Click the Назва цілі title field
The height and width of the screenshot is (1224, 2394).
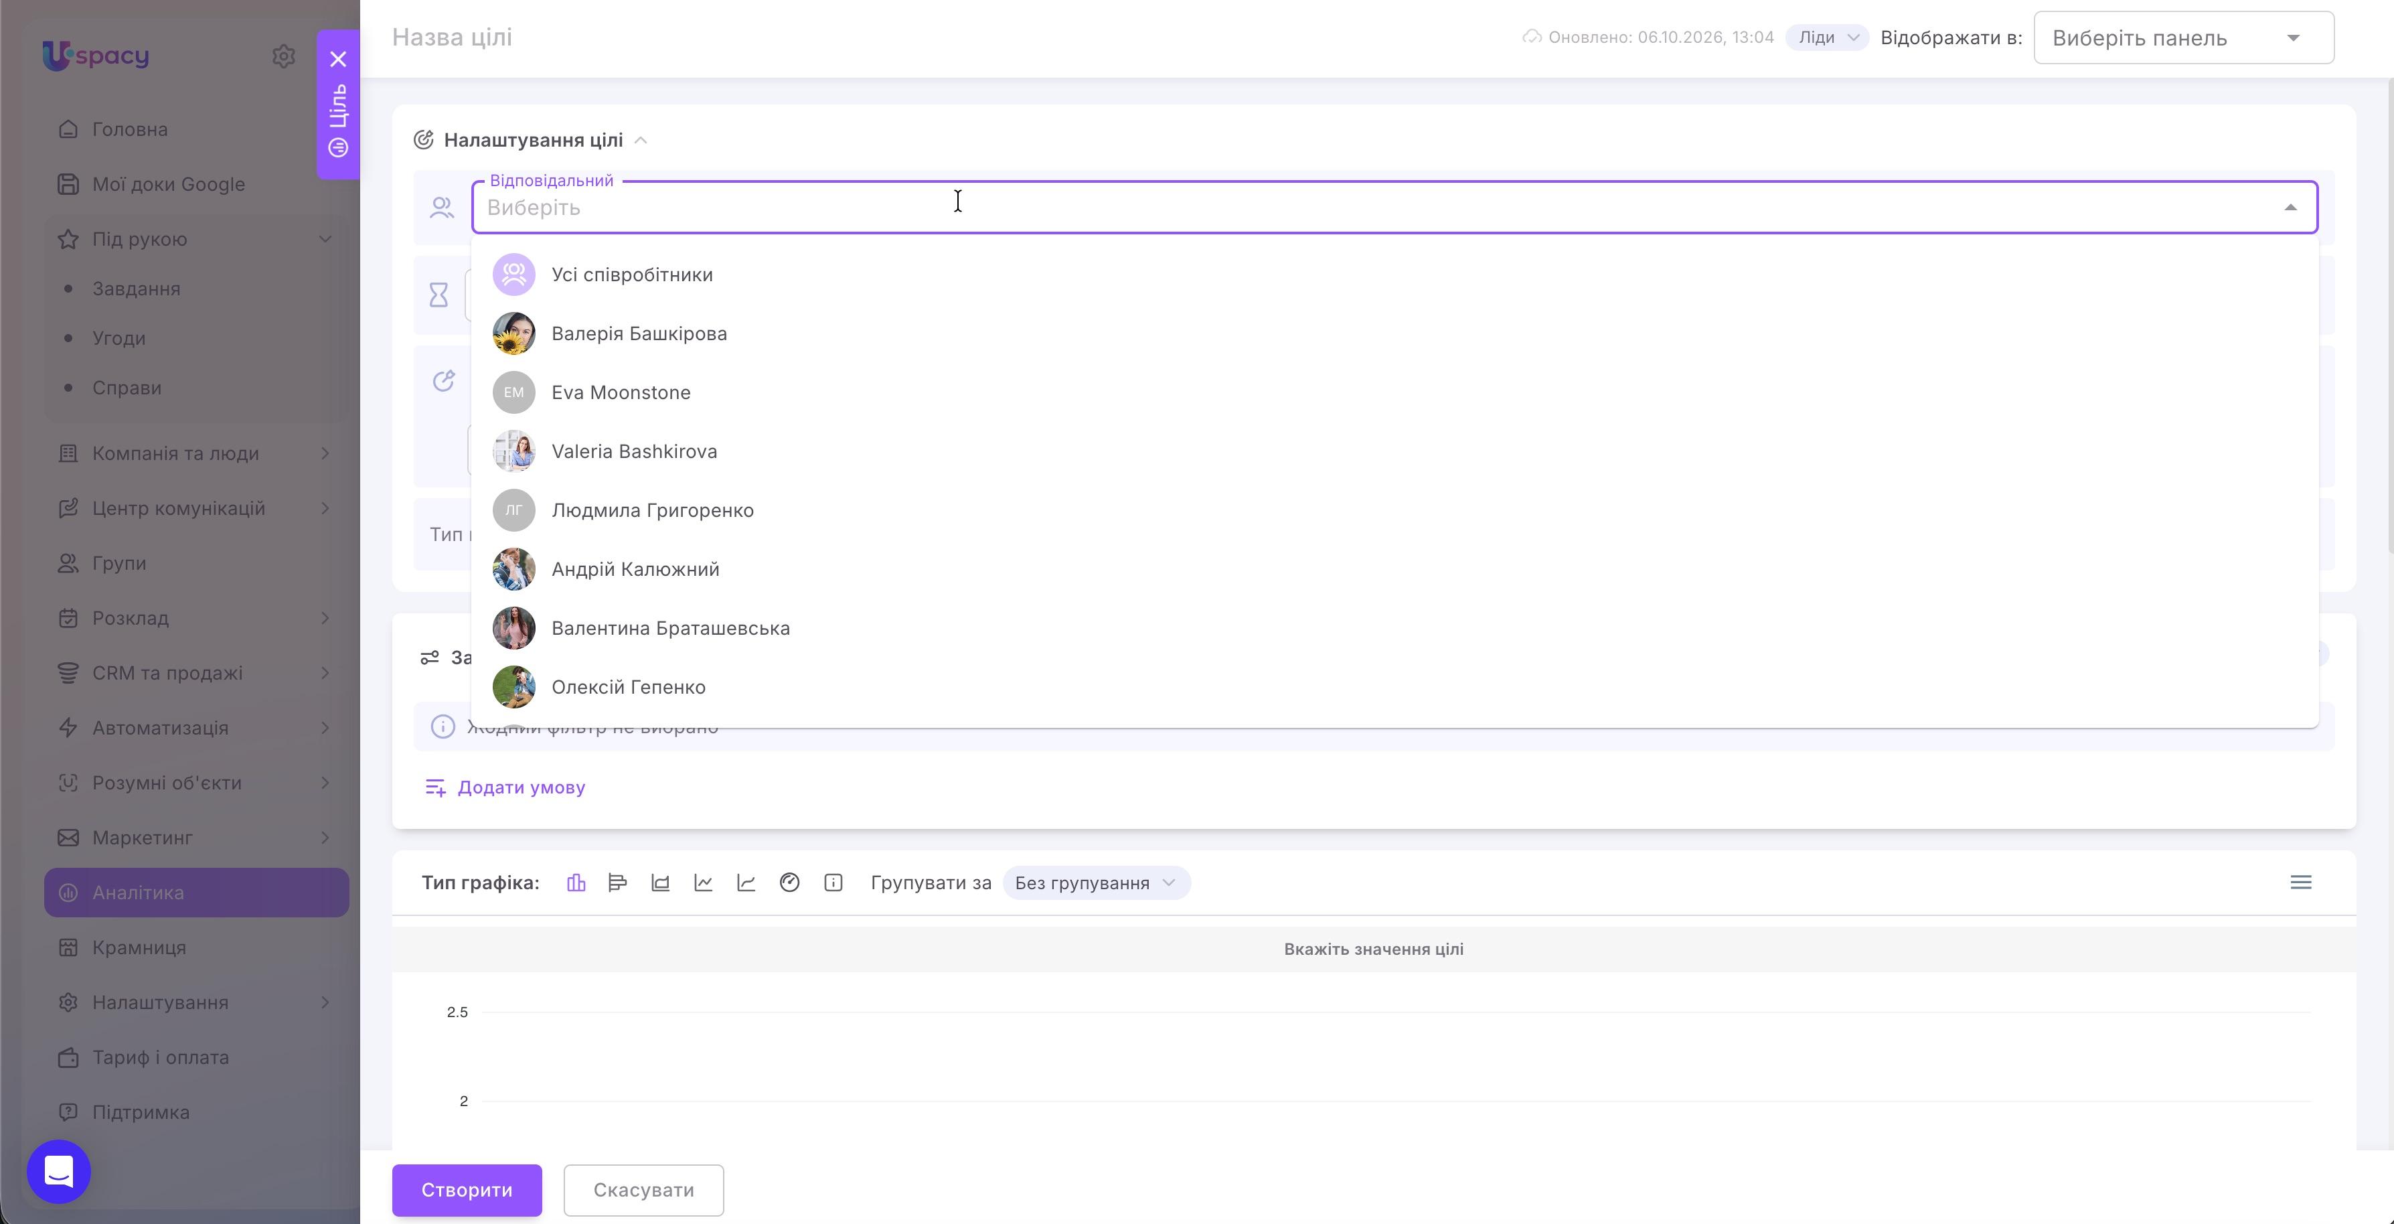click(x=452, y=37)
